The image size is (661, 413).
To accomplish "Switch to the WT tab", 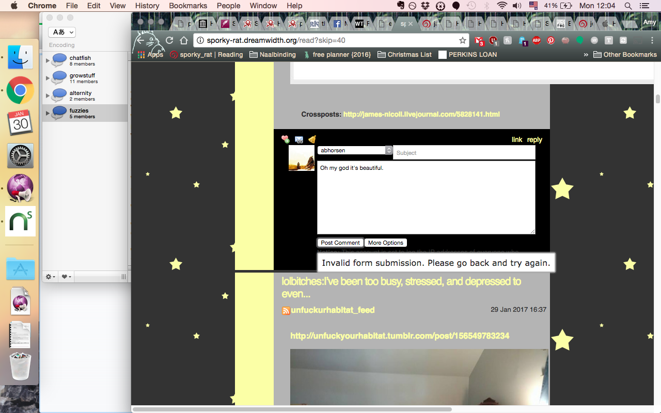I will pos(363,24).
